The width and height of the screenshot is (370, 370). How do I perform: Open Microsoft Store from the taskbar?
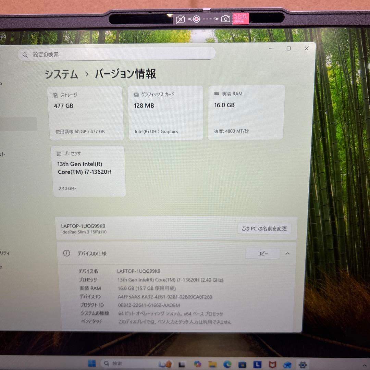pos(242,365)
